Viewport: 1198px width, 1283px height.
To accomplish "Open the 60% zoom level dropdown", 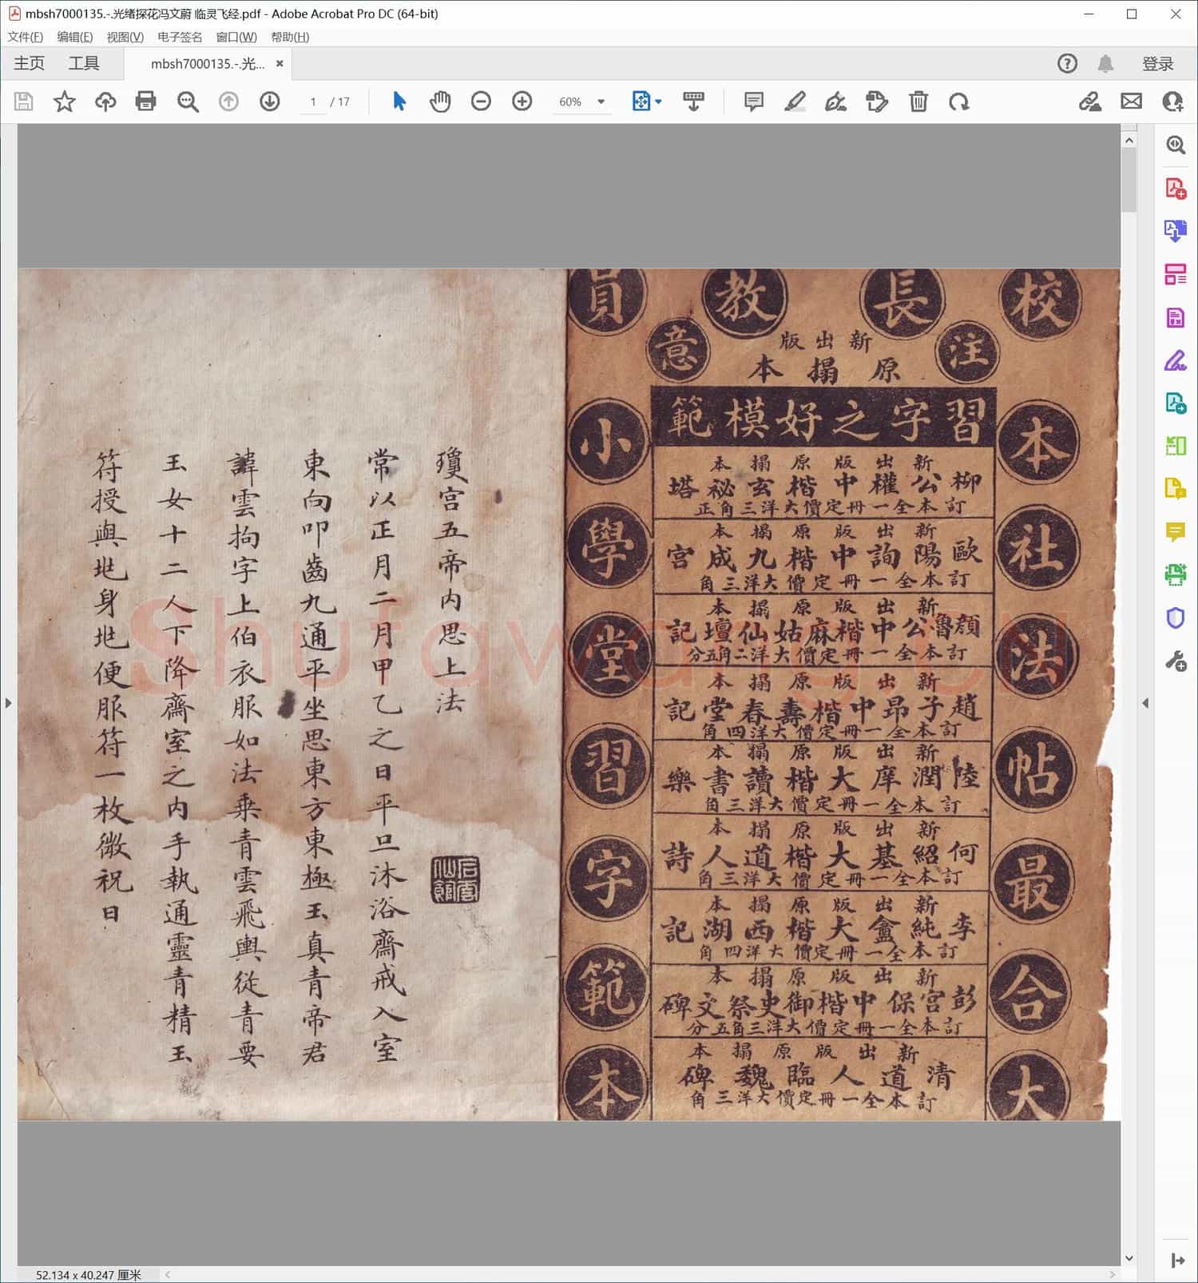I will click(601, 102).
